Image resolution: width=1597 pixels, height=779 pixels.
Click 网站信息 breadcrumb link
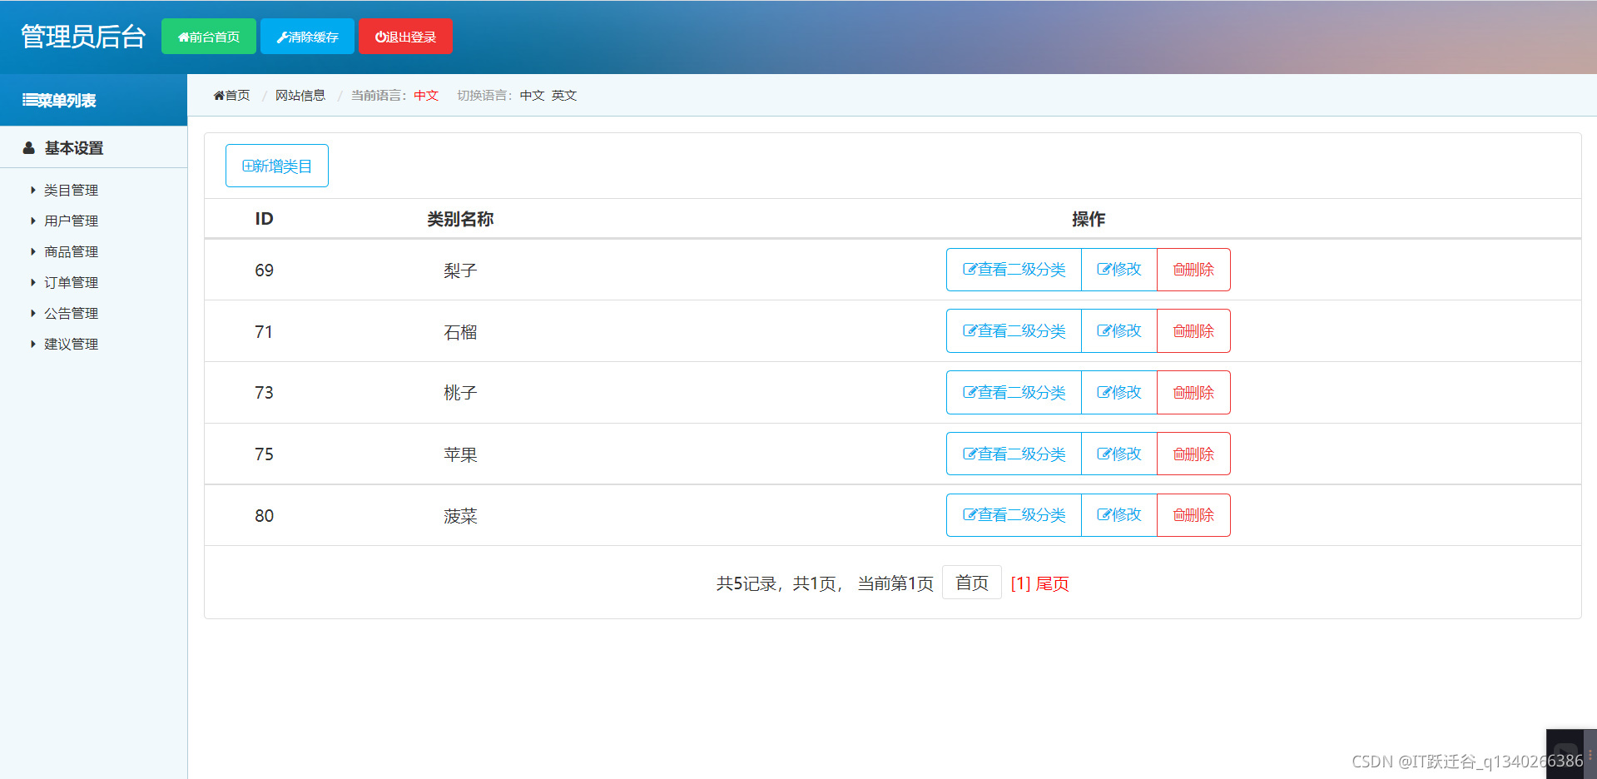[x=300, y=96]
